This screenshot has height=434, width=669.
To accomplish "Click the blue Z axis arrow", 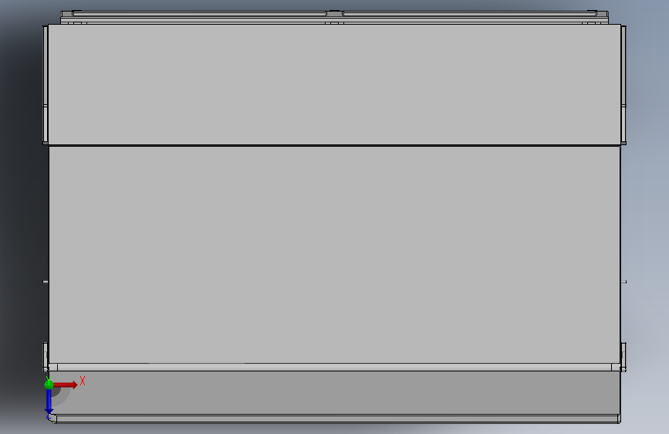I will click(x=49, y=401).
